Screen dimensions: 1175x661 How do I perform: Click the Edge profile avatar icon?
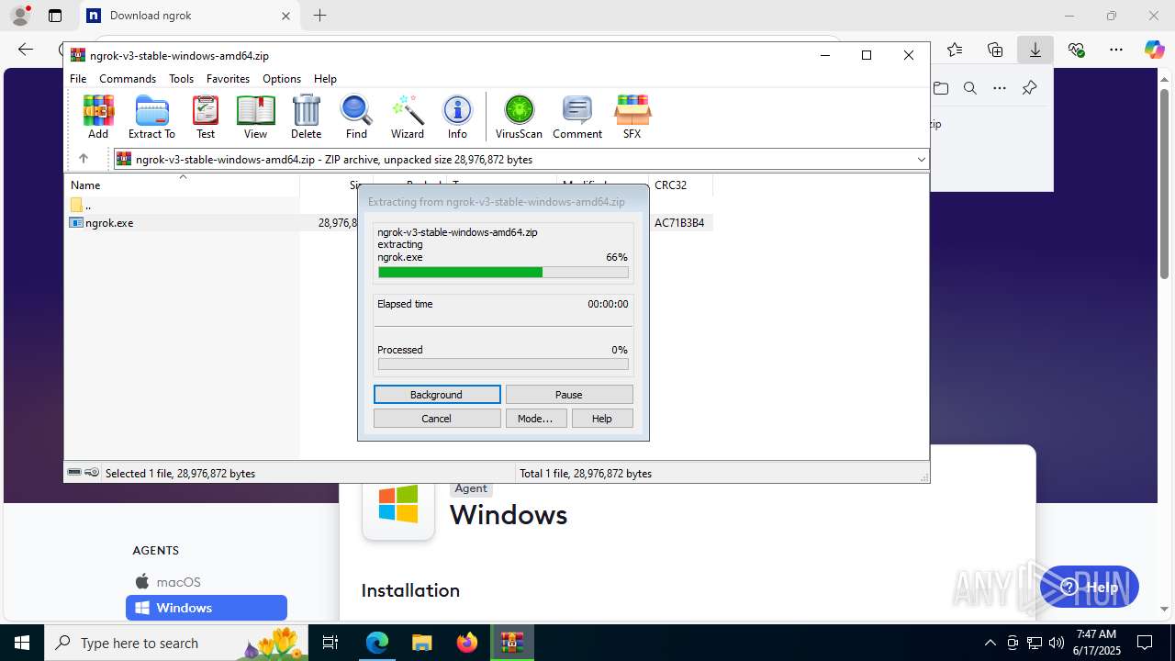pyautogui.click(x=20, y=16)
